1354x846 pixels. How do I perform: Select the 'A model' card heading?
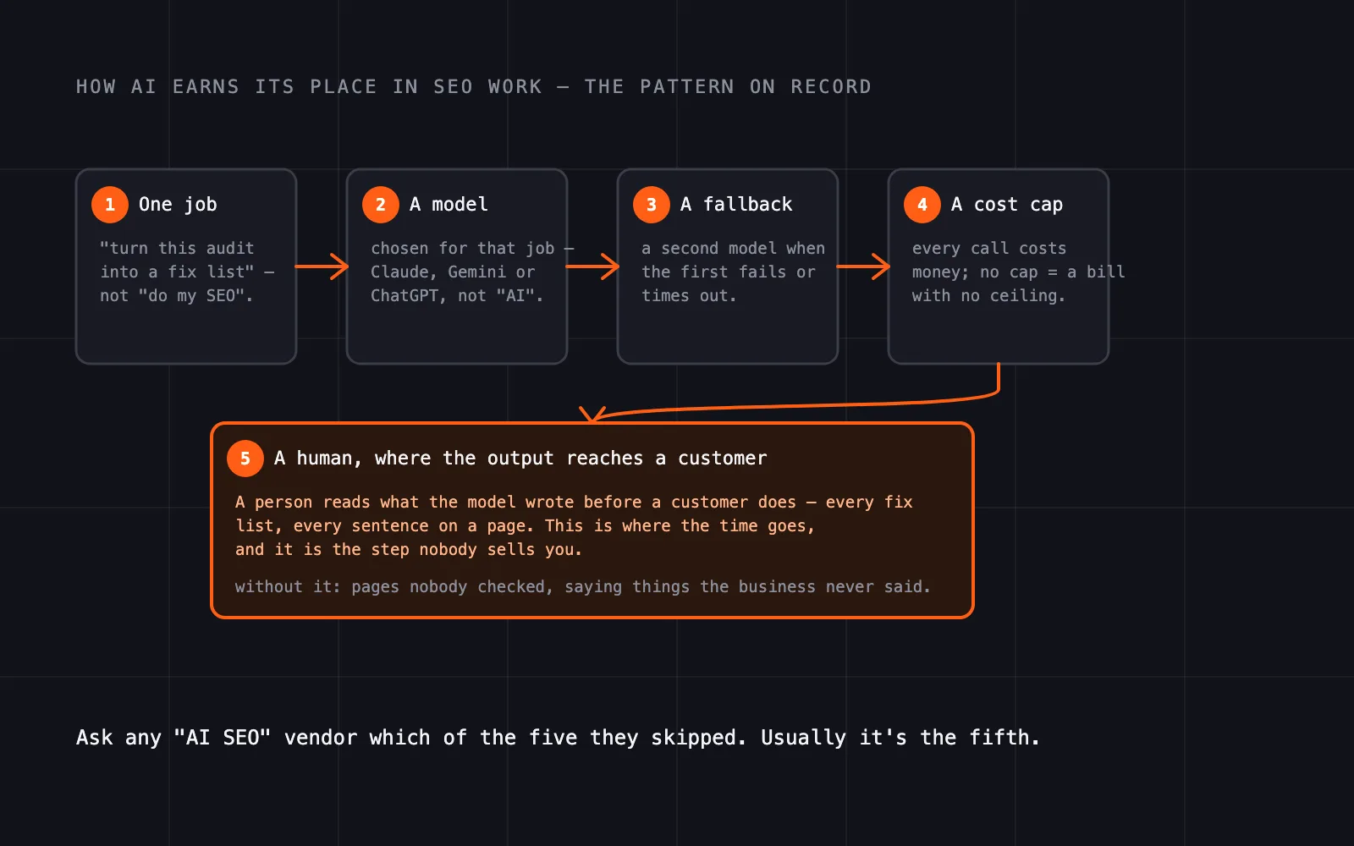click(x=449, y=205)
